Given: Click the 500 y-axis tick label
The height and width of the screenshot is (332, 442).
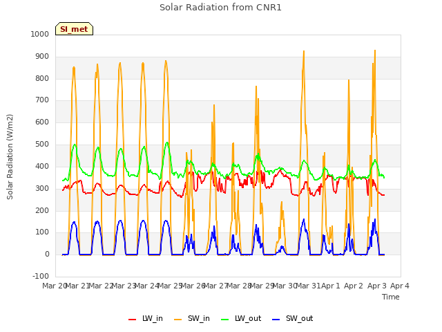Looking at the screenshot, I should [42, 145].
